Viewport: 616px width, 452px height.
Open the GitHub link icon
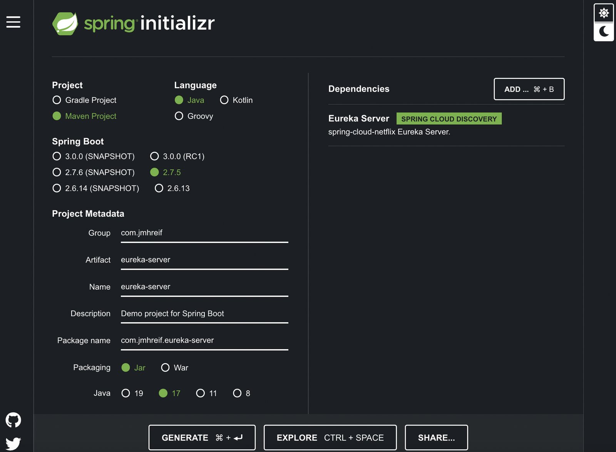point(13,420)
